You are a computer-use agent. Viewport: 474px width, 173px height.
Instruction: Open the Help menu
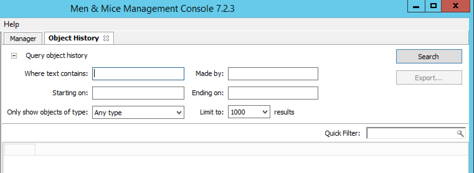[12, 24]
